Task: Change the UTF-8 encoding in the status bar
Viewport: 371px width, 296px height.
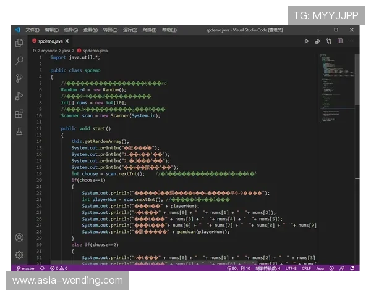Action: pyautogui.click(x=290, y=268)
